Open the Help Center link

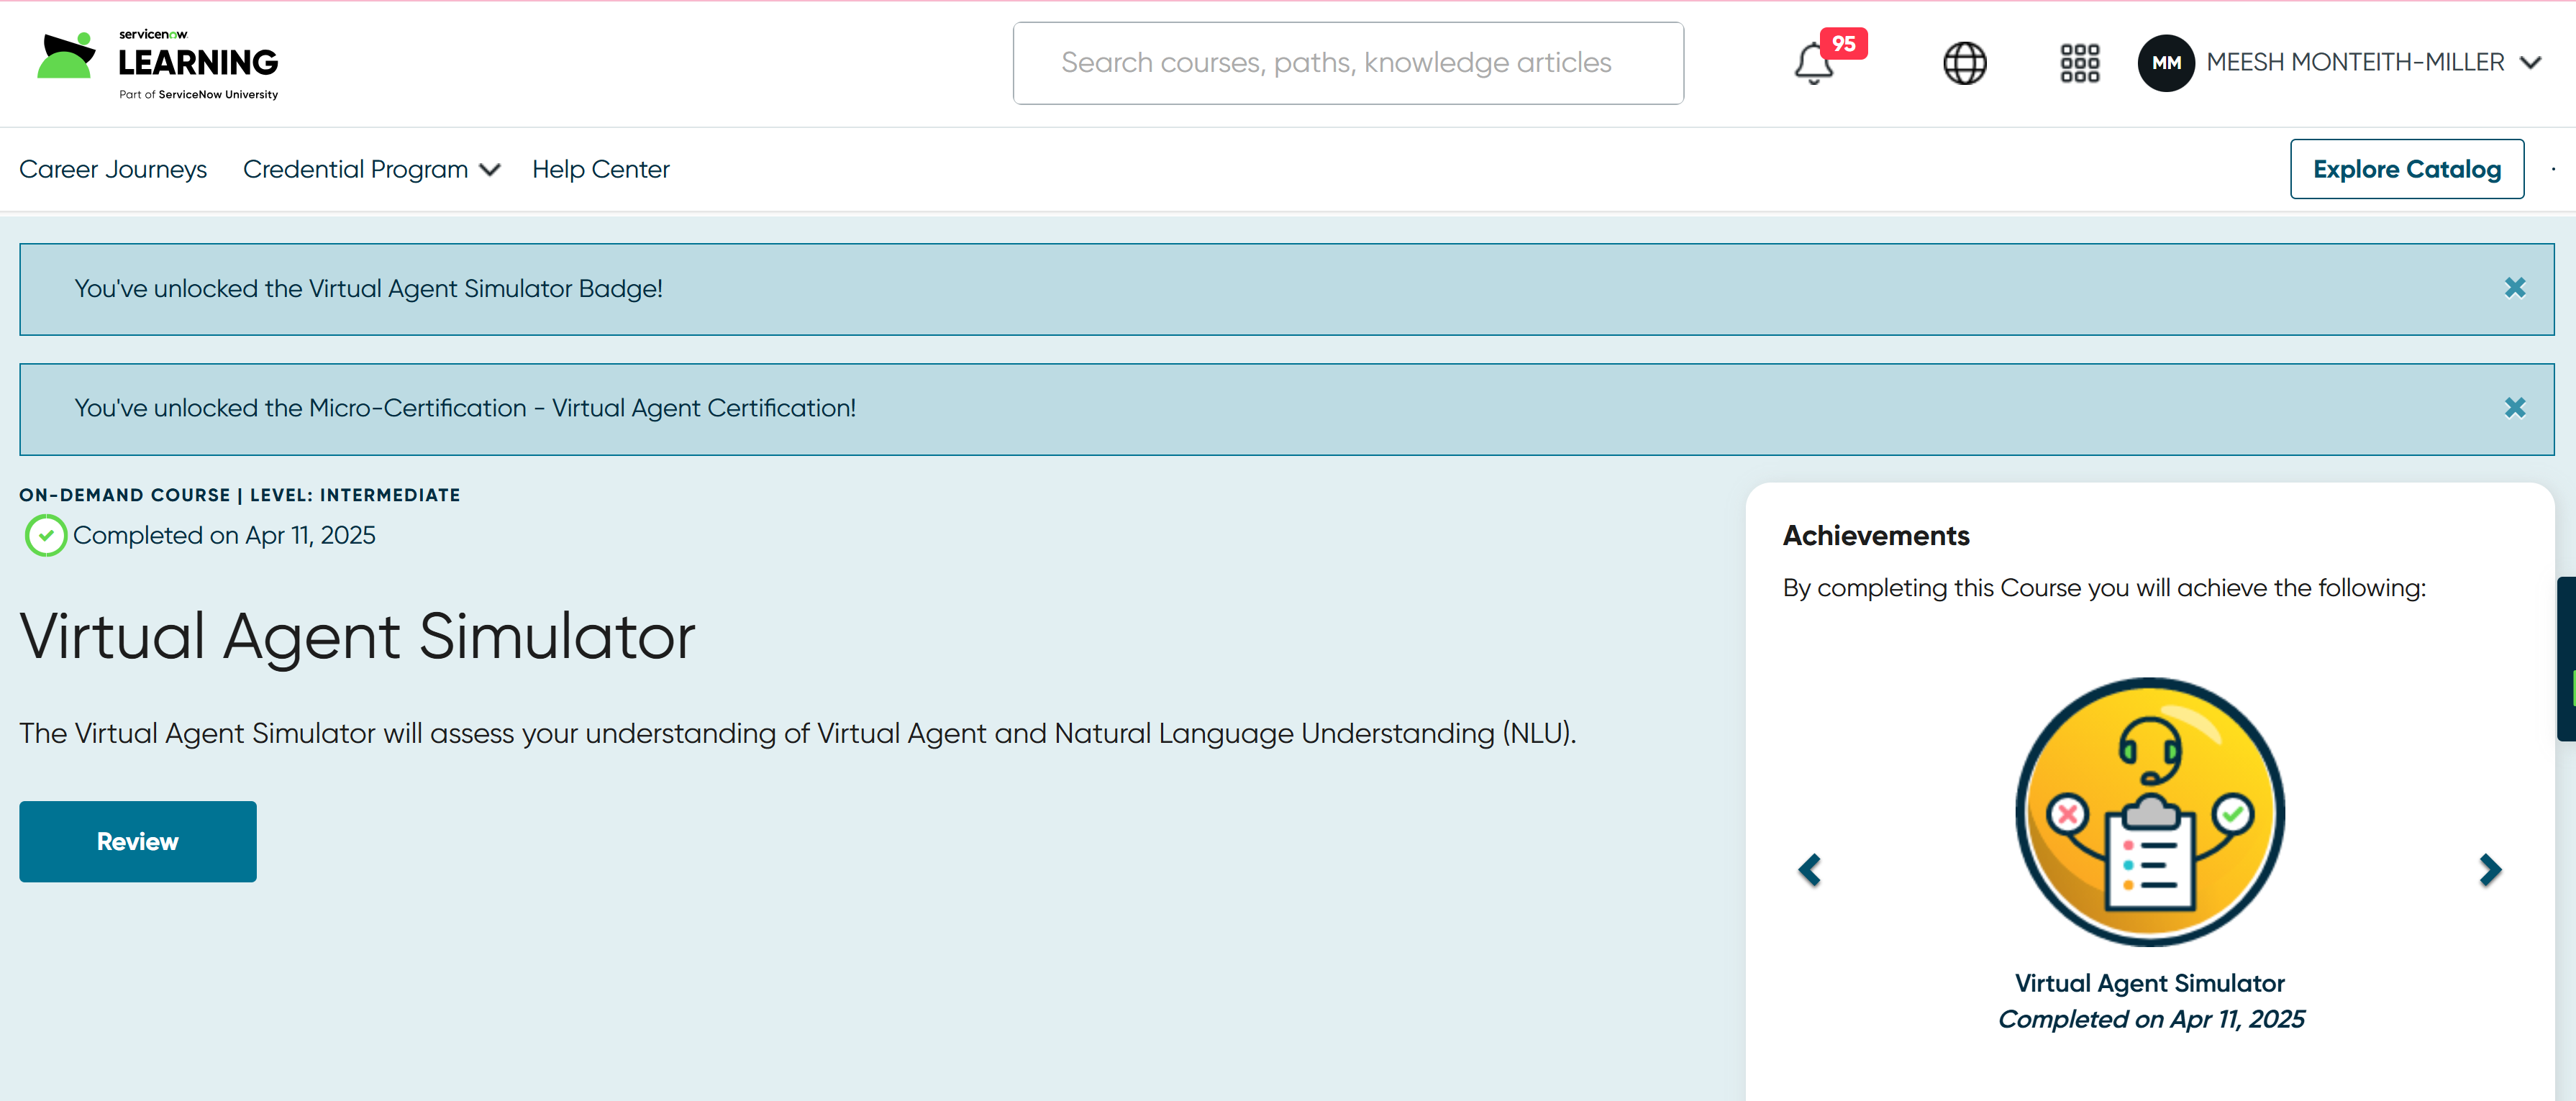(x=600, y=169)
